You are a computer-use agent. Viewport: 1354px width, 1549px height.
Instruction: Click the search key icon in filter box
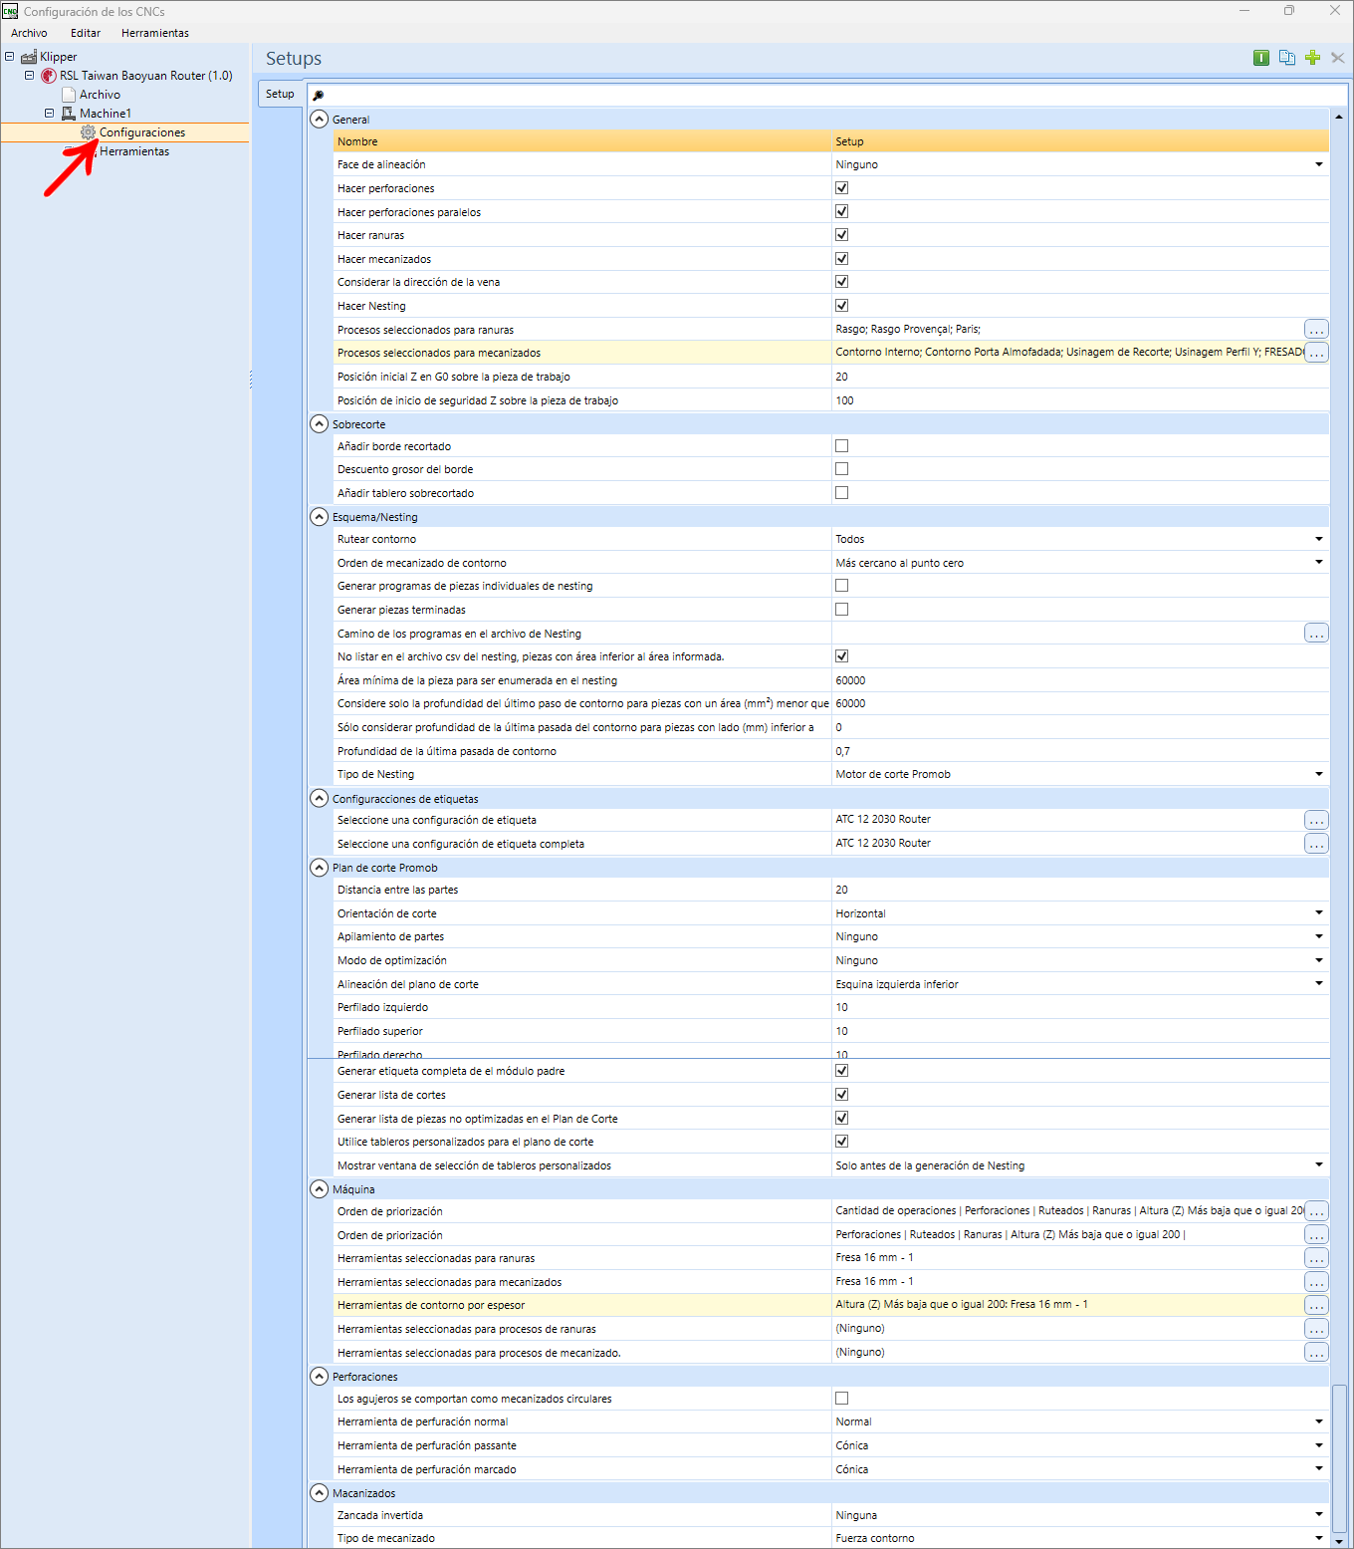319,96
